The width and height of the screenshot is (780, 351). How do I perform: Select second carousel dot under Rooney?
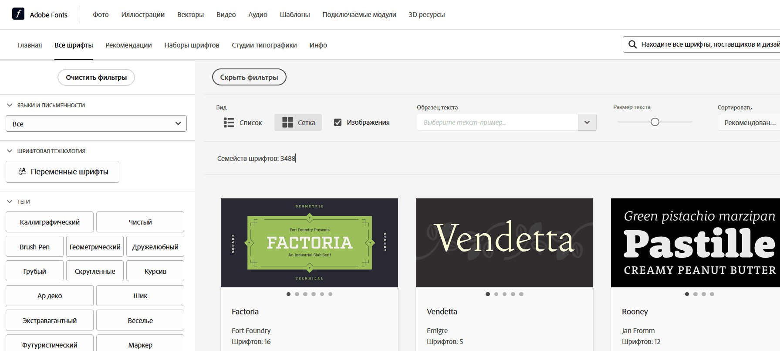pos(696,294)
